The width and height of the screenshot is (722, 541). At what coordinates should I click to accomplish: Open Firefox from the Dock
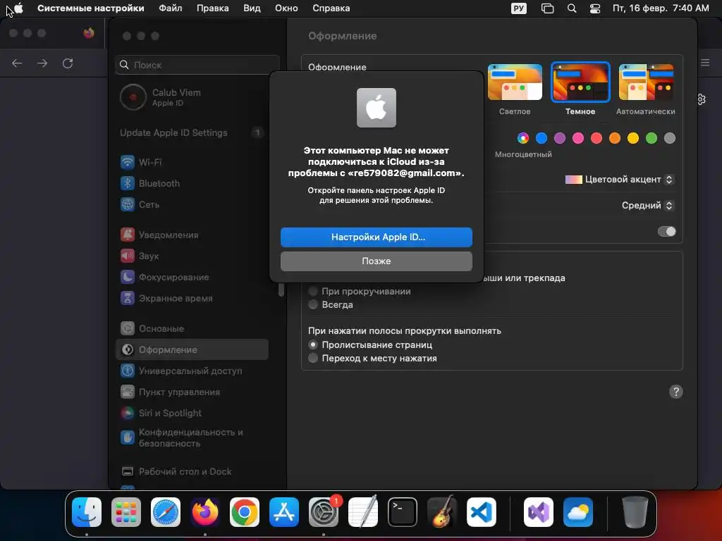(205, 512)
